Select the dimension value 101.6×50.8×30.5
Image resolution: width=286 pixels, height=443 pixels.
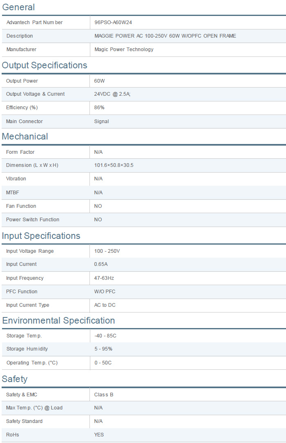(x=114, y=165)
